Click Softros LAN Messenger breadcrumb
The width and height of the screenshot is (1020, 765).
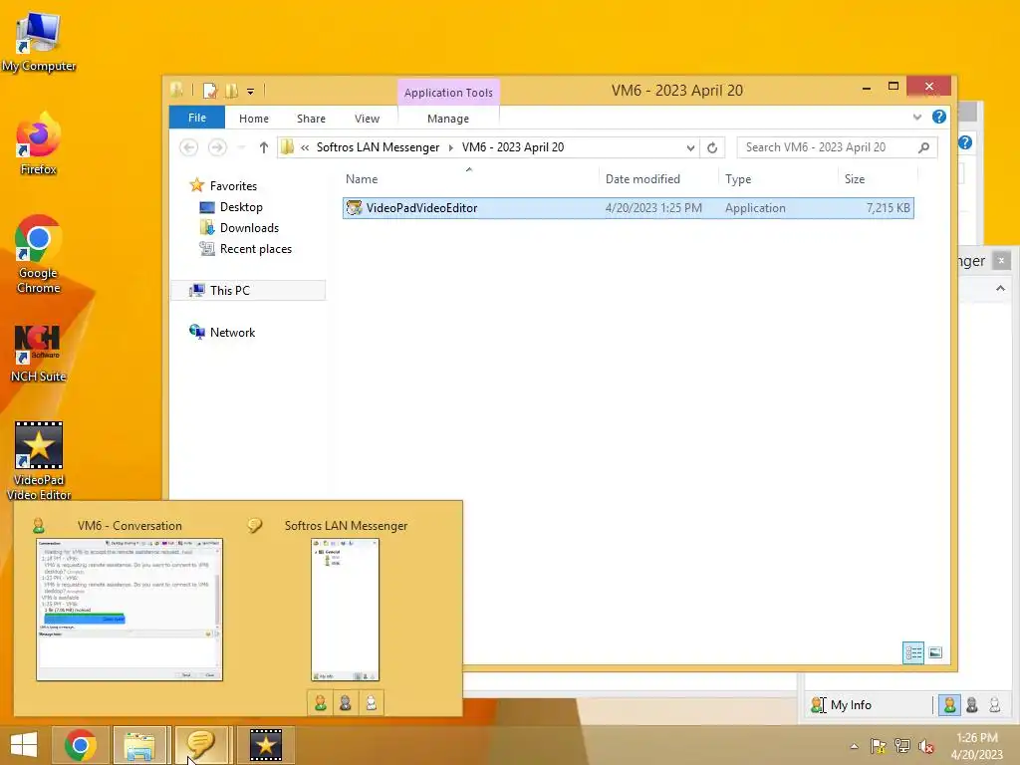(378, 147)
